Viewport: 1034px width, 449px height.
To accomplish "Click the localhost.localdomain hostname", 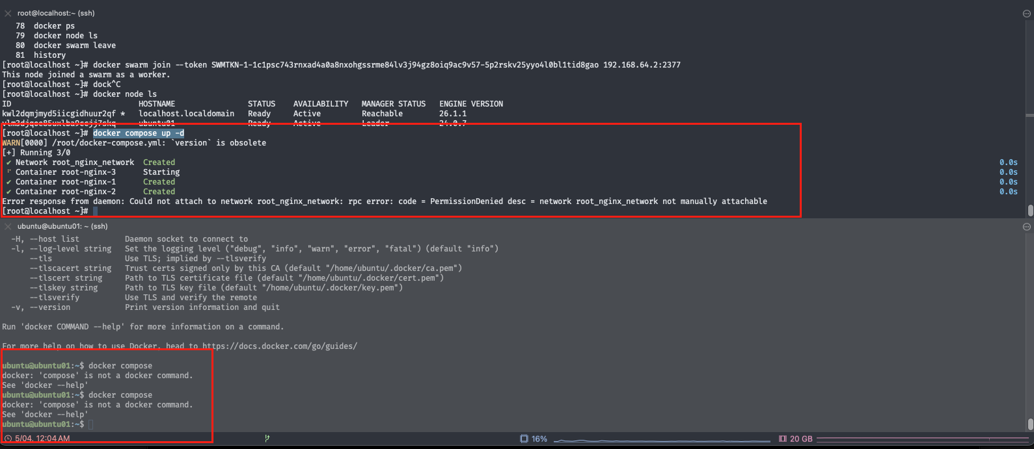I will pos(187,114).
